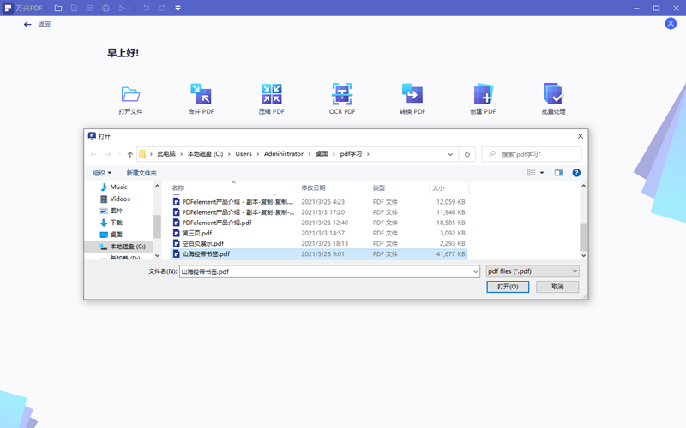Click the 压缩 PDF (compress) icon
This screenshot has width=686, height=428.
point(272,94)
